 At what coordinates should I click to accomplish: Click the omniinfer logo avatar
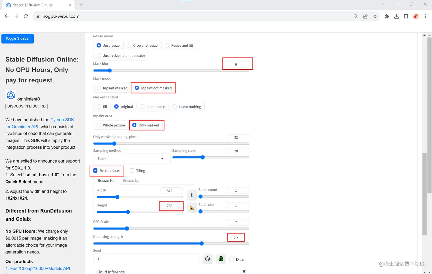(11, 95)
